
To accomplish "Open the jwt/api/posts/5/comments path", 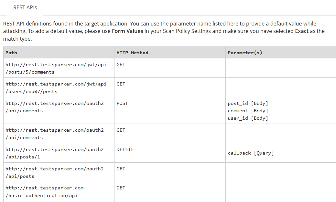I will 56,68.
